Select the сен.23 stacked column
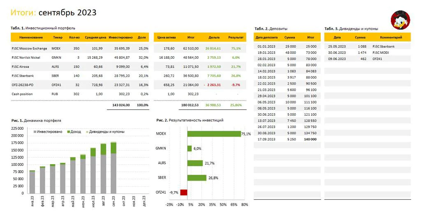This screenshot has height=215, width=421. pyautogui.click(x=113, y=167)
